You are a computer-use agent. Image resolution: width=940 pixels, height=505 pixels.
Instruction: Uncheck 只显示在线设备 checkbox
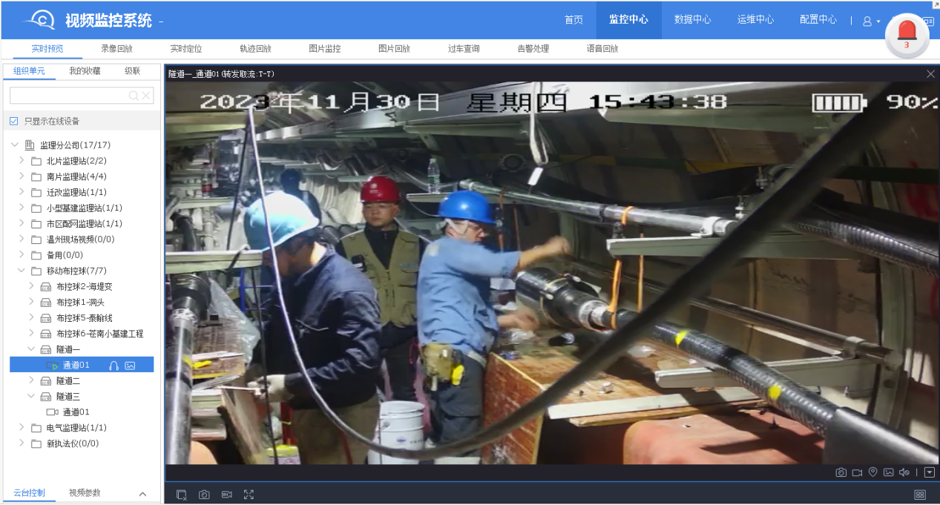pyautogui.click(x=14, y=121)
